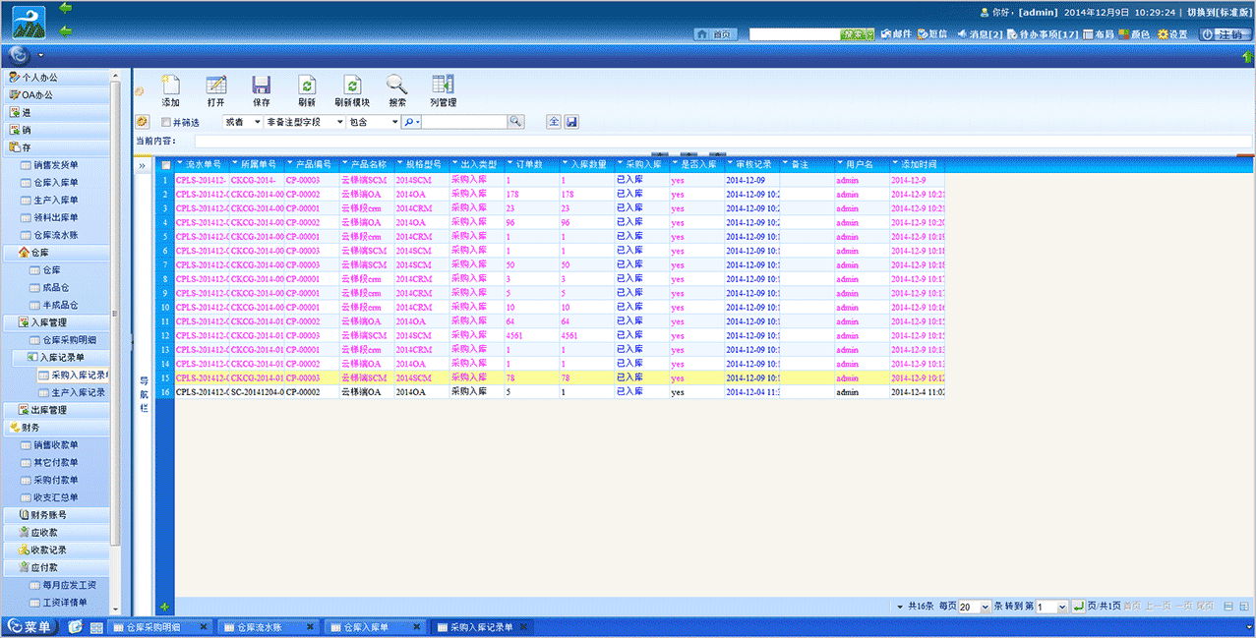Screen dimensions: 1256x638
Task: Click the upper green left arrow by the logo
Action: tap(66, 9)
